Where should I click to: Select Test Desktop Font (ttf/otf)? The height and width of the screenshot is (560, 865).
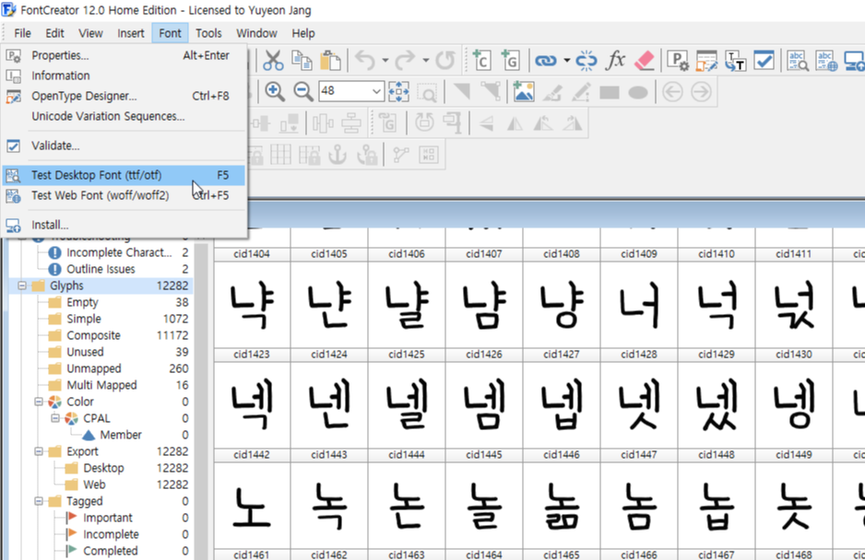pyautogui.click(x=124, y=175)
